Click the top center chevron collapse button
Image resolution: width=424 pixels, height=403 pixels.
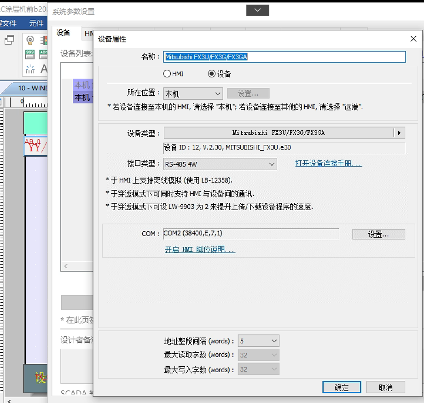click(x=257, y=11)
